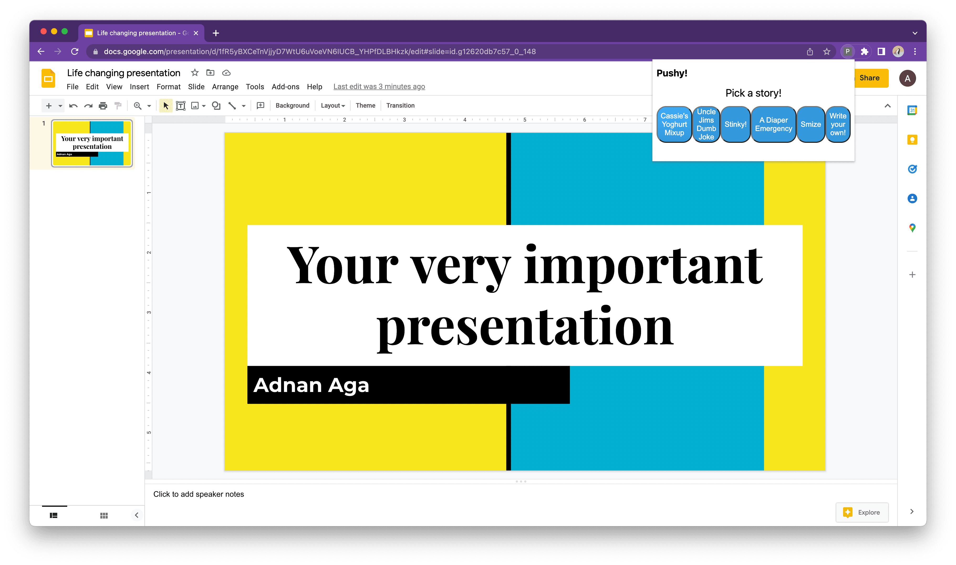
Task: Select slide 1 thumbnail in filmstrip
Action: click(x=92, y=143)
